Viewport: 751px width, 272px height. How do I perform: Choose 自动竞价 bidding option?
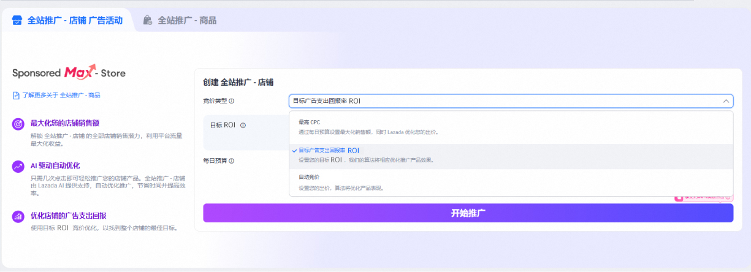511,183
